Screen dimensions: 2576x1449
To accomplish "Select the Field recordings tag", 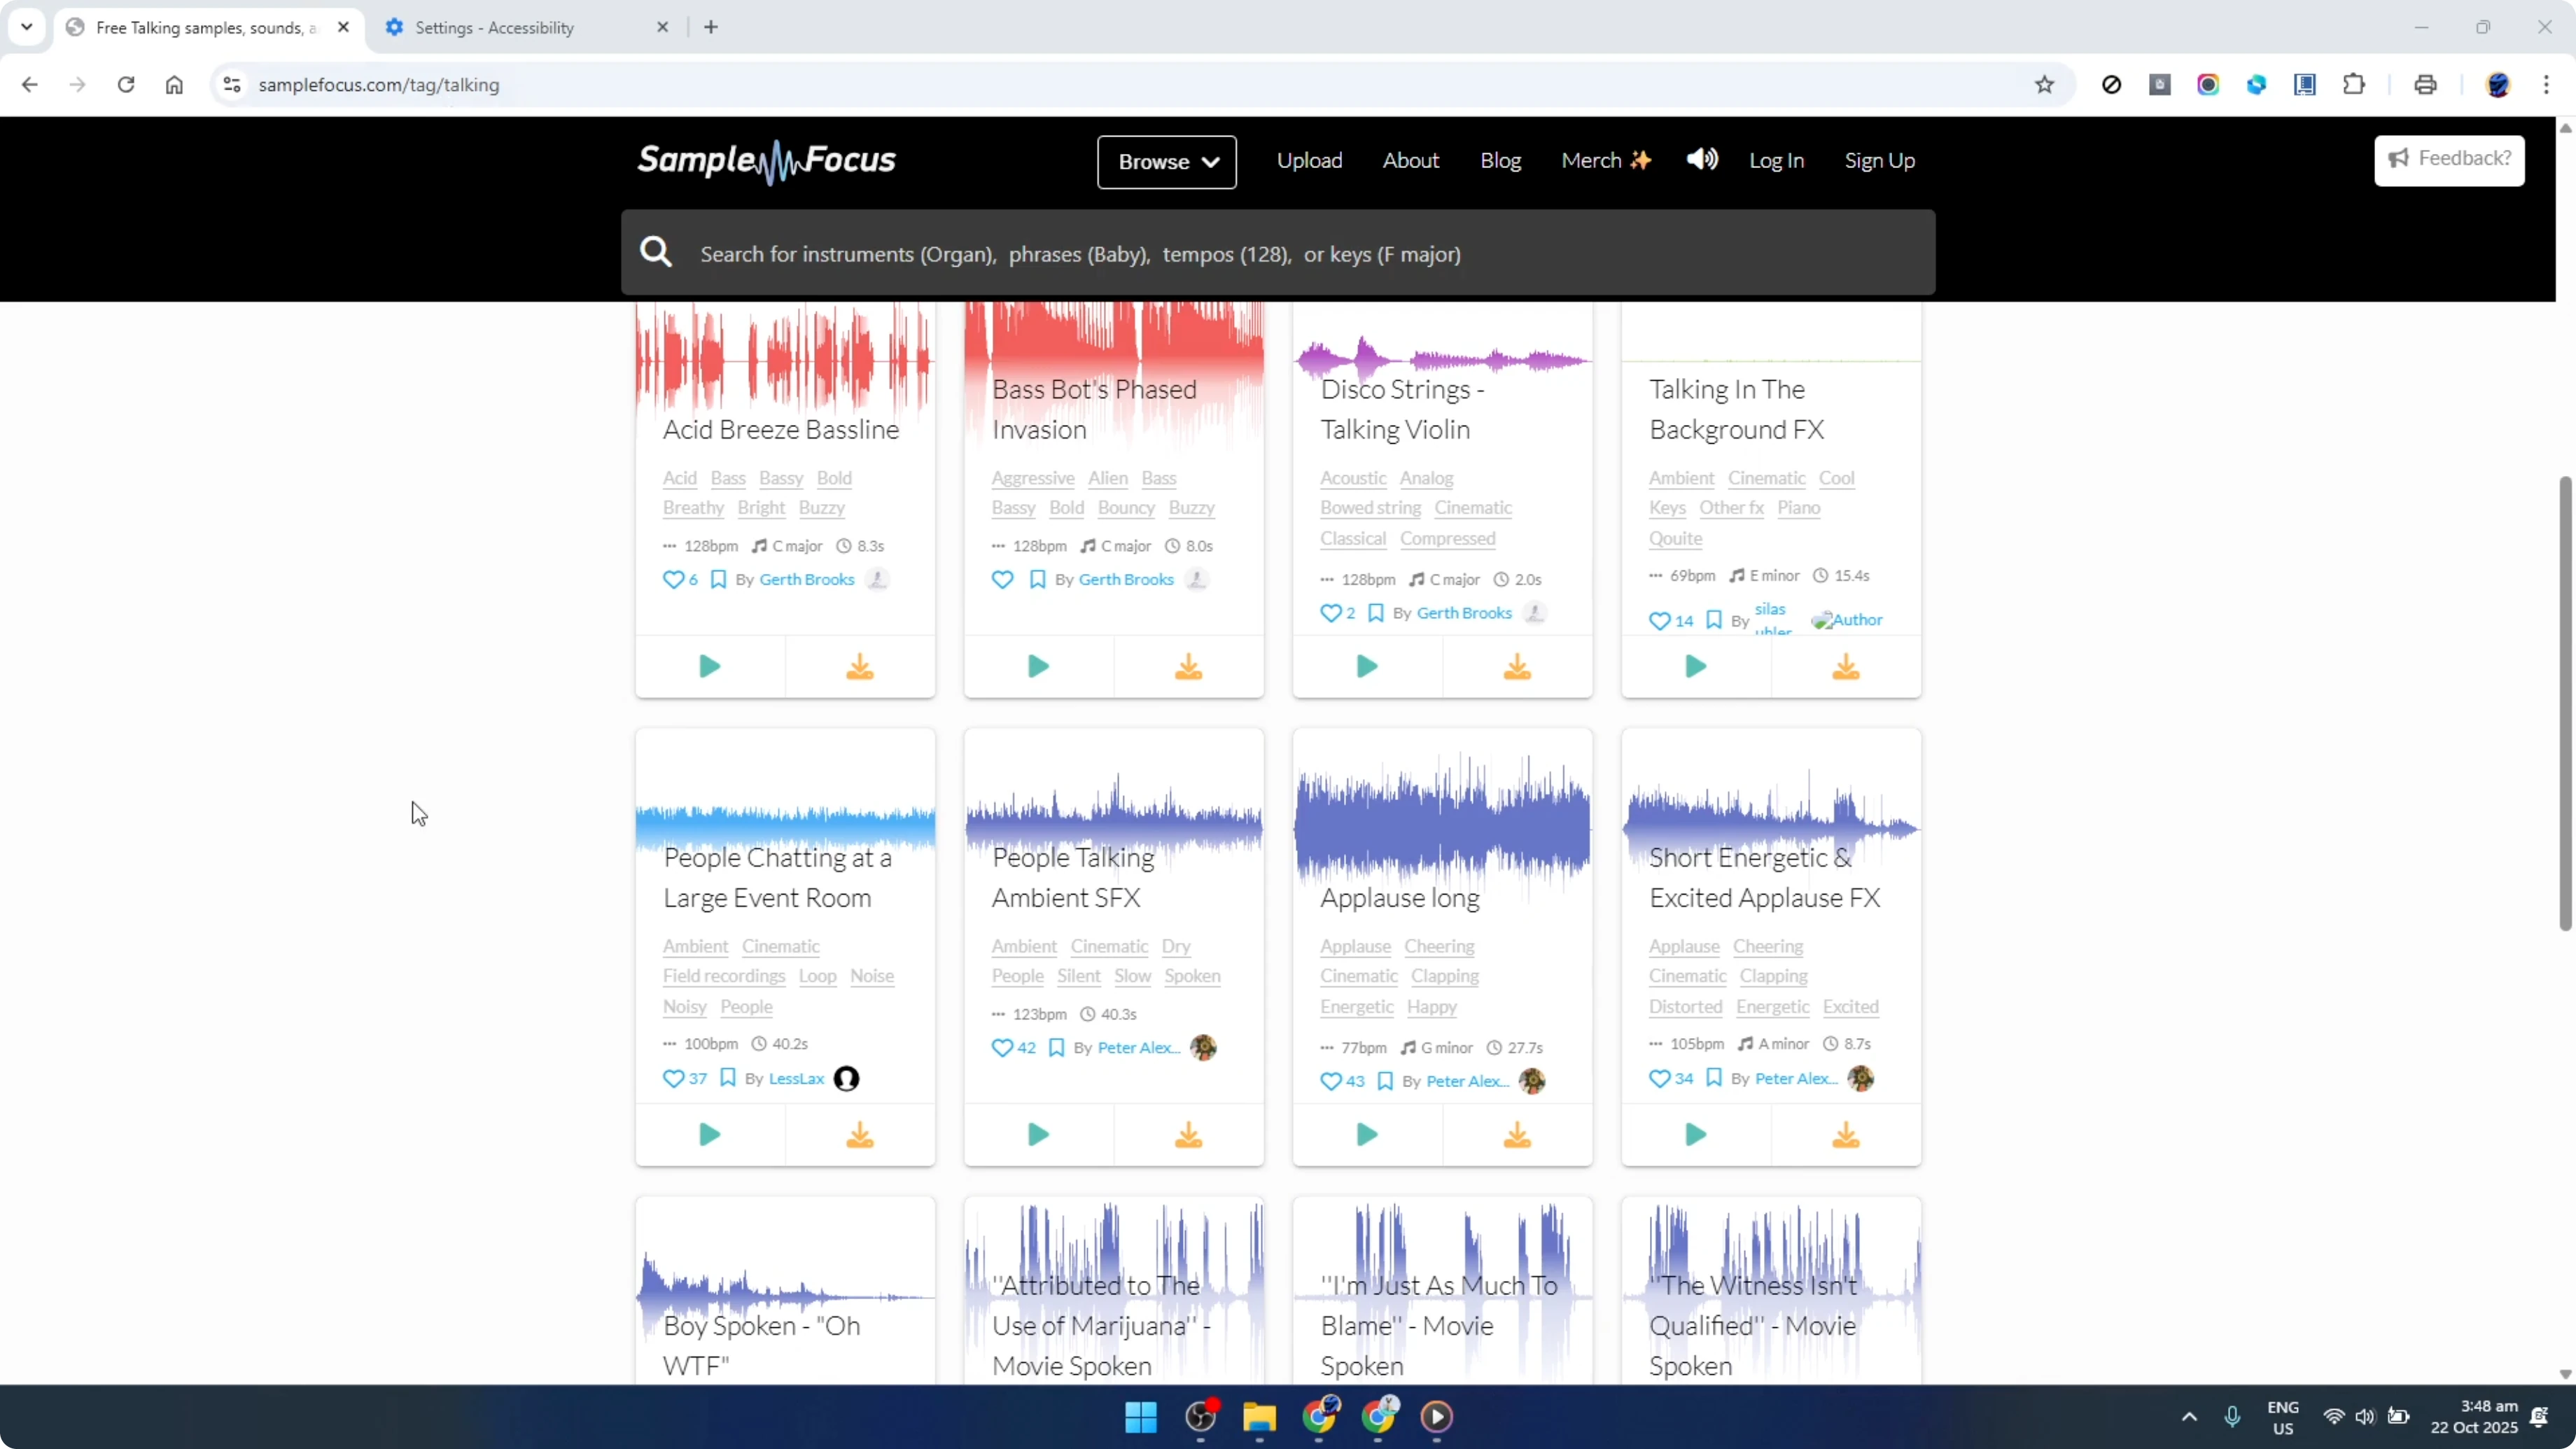I will [724, 976].
